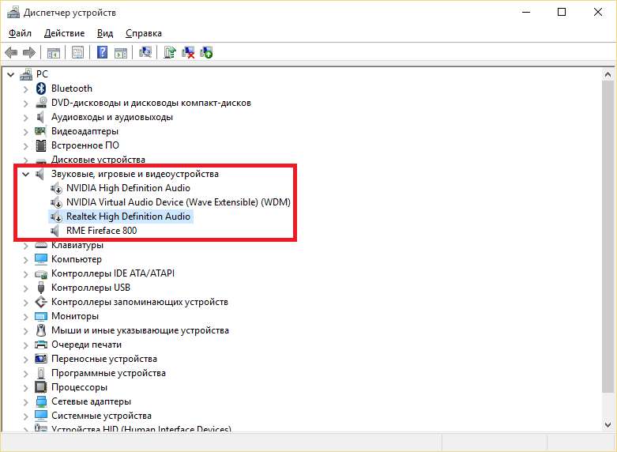The width and height of the screenshot is (617, 452).
Task: Expand the Bluetooth category
Action: pyautogui.click(x=26, y=89)
